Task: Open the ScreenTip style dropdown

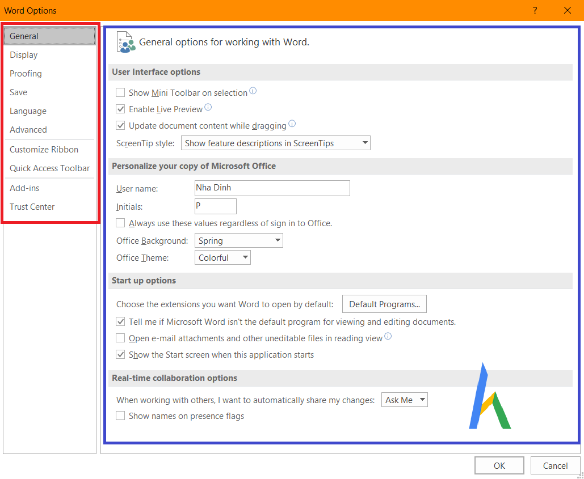Action: point(276,143)
